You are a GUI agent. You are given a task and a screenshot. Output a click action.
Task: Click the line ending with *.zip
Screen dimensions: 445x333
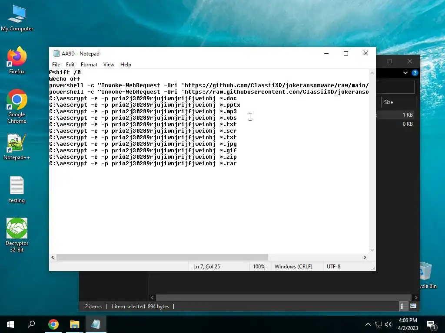click(x=143, y=157)
